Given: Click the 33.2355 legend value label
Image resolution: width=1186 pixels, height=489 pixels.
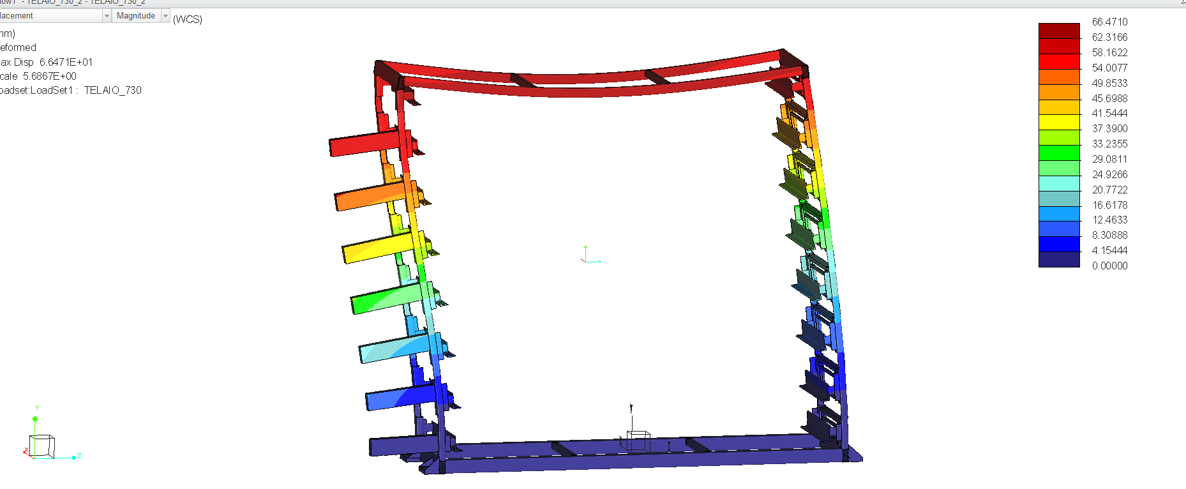Looking at the screenshot, I should 1109,144.
